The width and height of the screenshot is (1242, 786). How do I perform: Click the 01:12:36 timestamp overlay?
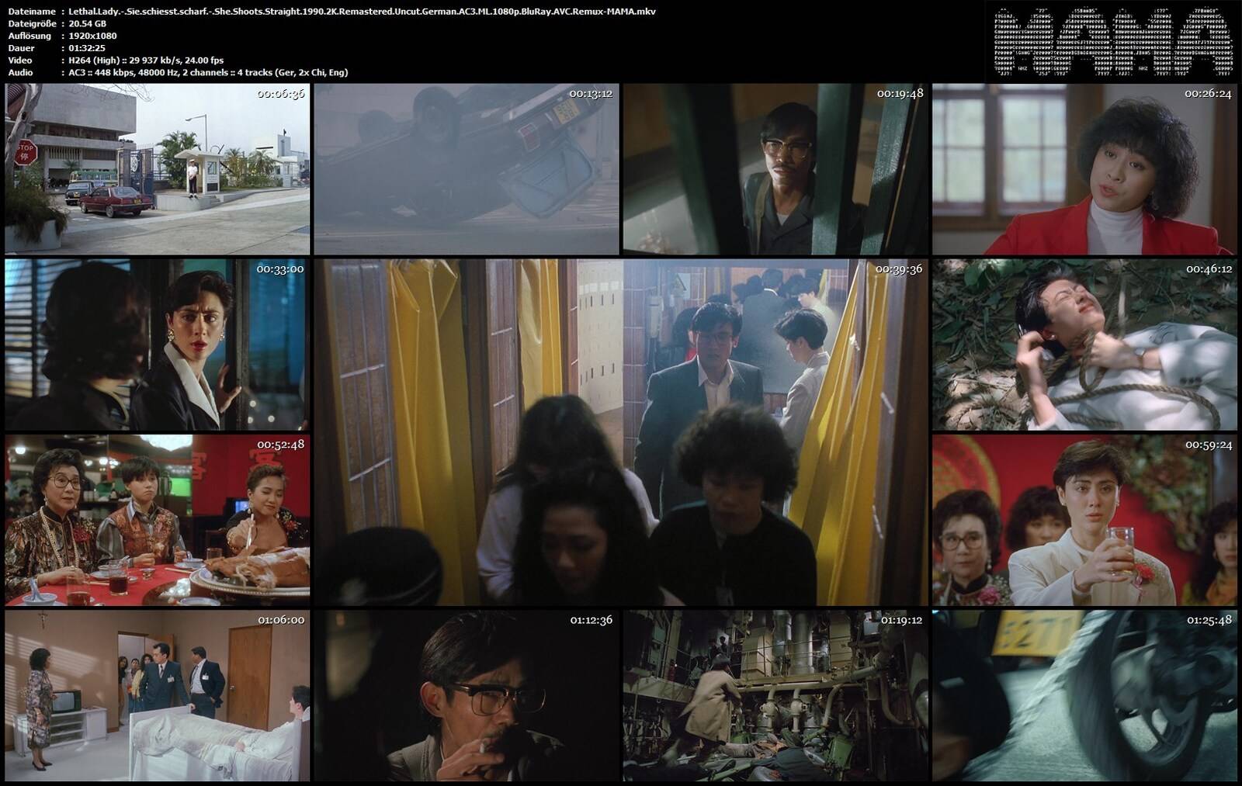click(x=592, y=620)
